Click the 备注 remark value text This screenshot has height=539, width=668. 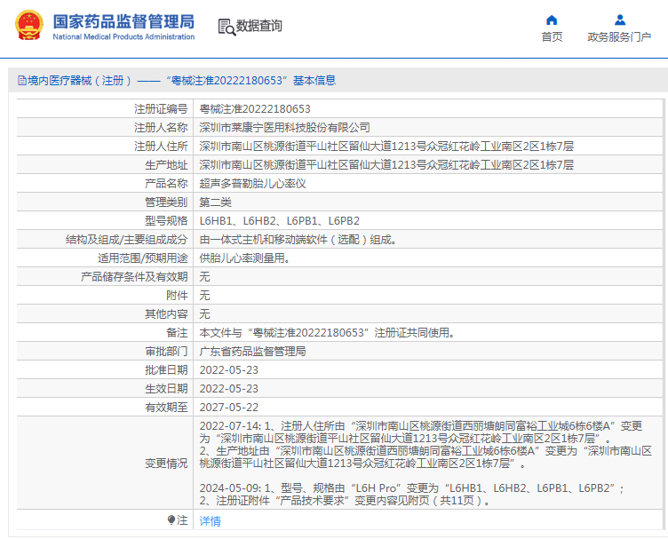click(327, 332)
